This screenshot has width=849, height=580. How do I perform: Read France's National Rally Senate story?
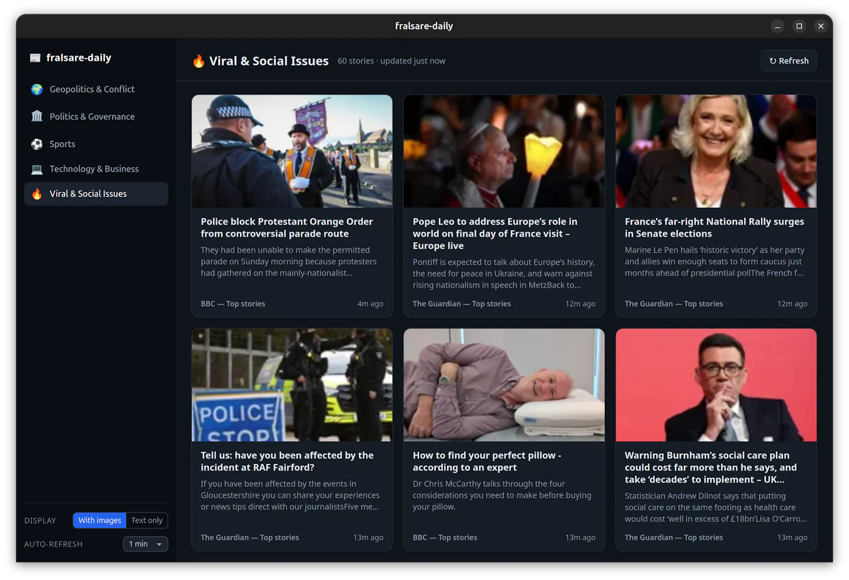tap(714, 227)
